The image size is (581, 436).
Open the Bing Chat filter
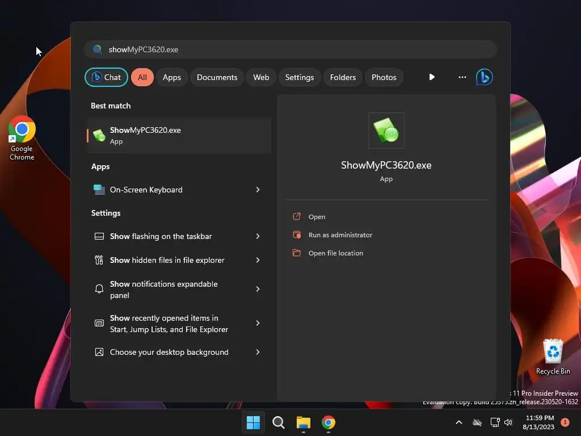point(106,77)
